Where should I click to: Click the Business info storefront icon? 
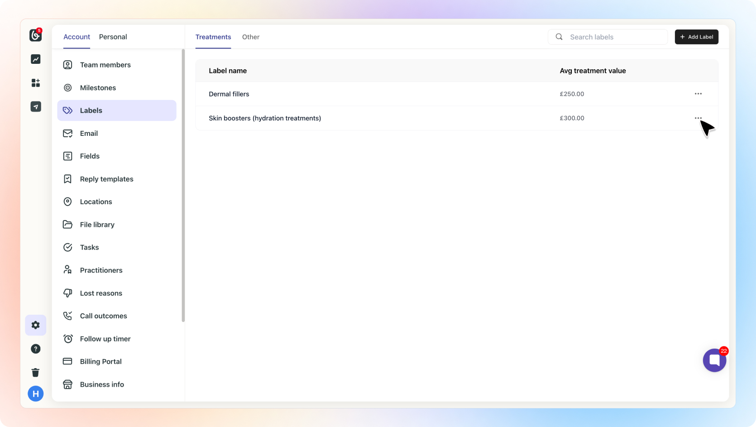tap(67, 384)
